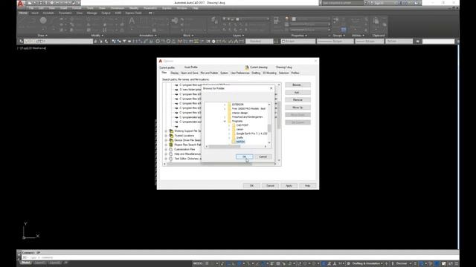
Task: Click Apply in Options dialog
Action: tap(289, 185)
